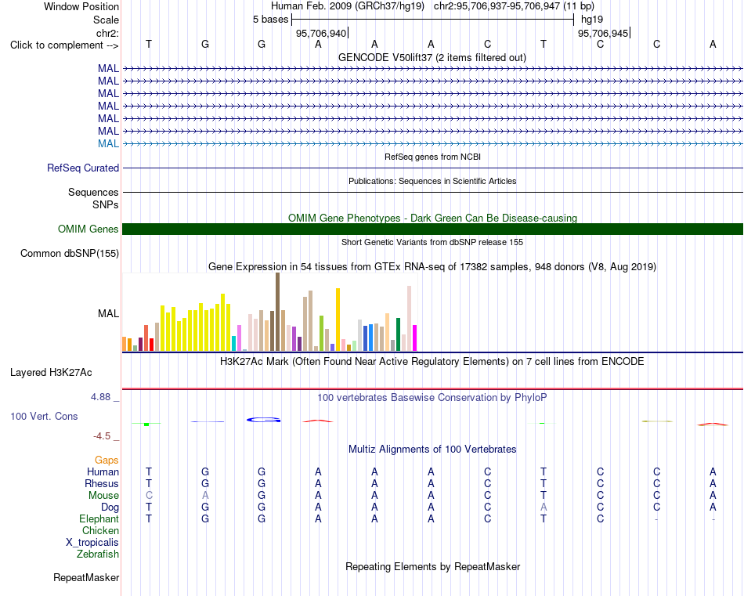The height and width of the screenshot is (596, 744).
Task: Open the RefSeq Curated track label
Action: tap(83, 168)
